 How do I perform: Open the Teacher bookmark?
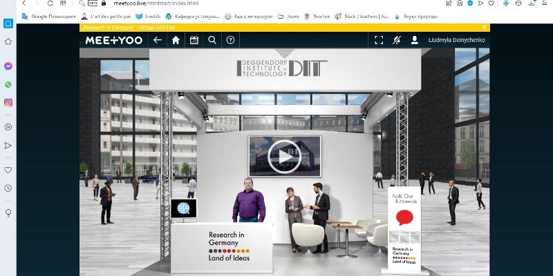coord(317,16)
